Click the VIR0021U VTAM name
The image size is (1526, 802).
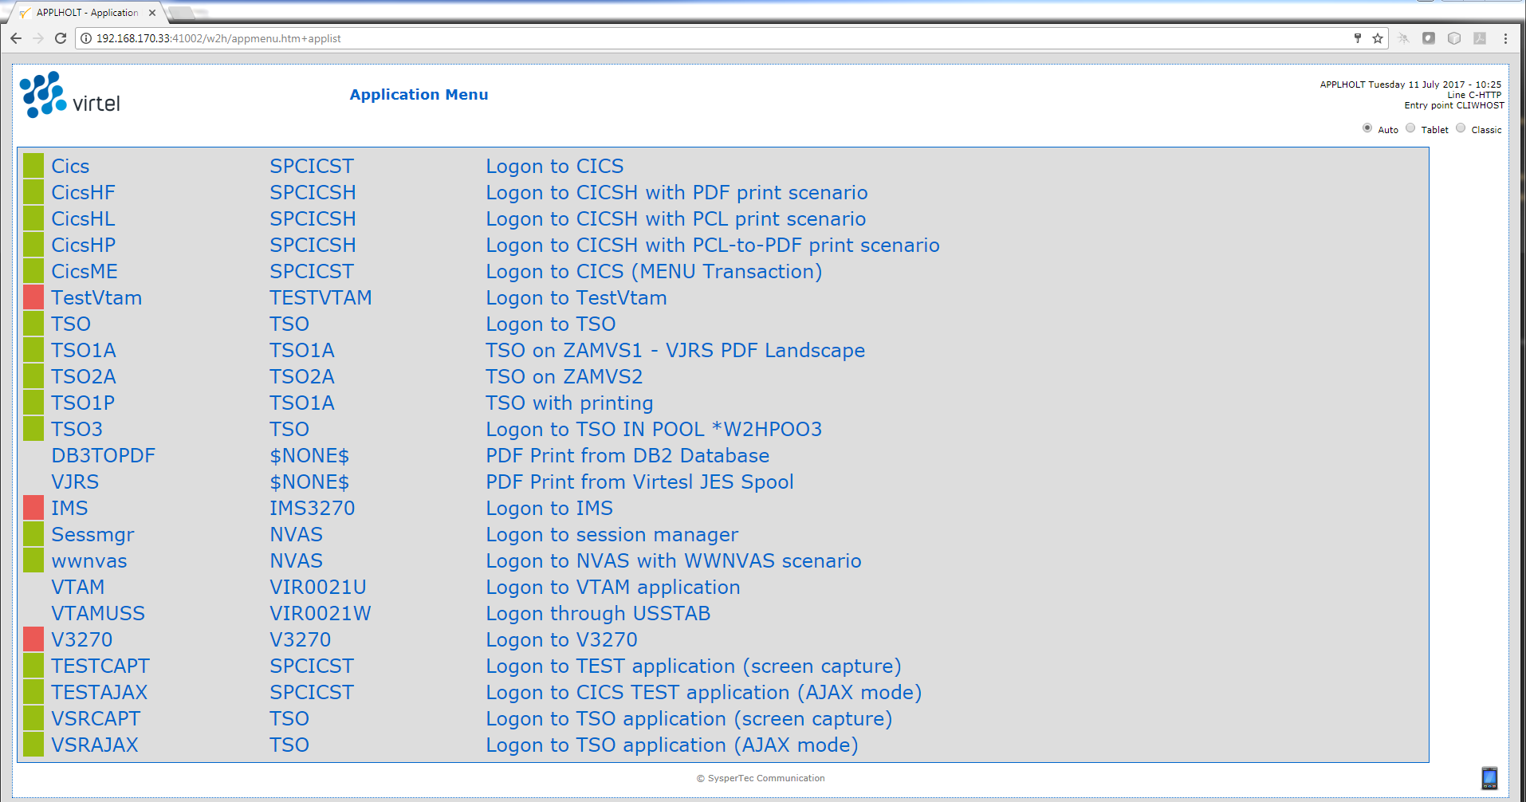point(318,587)
